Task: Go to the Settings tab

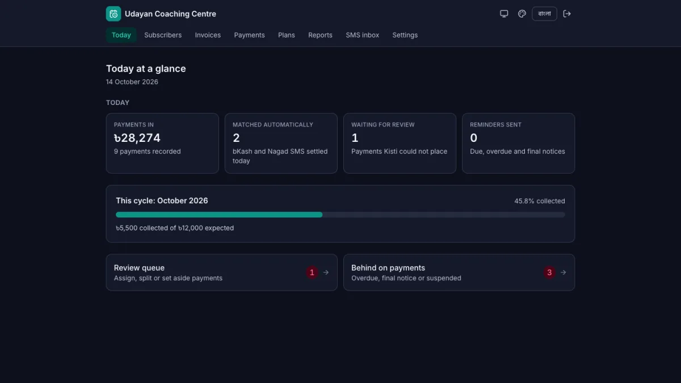Action: 405,35
